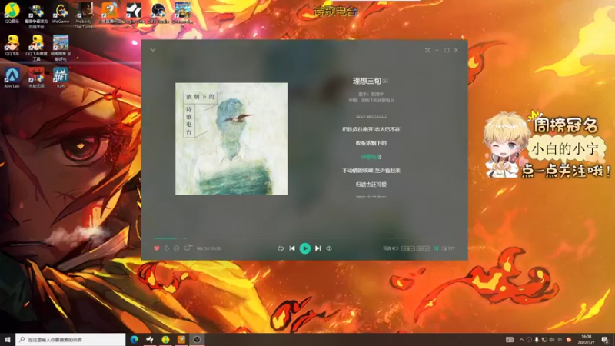Open the volume control
Image resolution: width=615 pixels, height=346 pixels.
point(329,248)
